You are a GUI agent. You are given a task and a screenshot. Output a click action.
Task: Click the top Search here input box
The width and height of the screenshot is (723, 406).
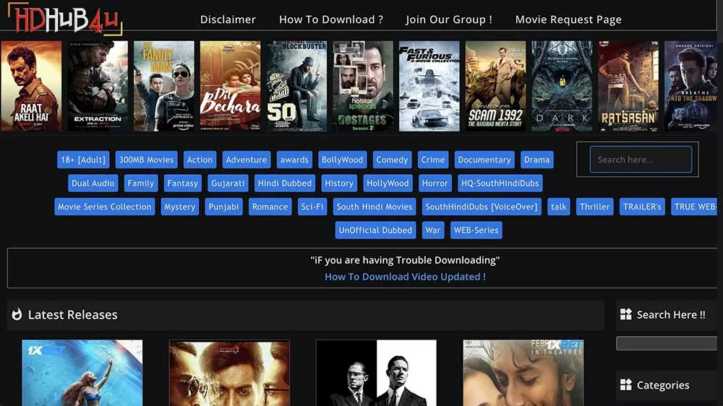(640, 160)
